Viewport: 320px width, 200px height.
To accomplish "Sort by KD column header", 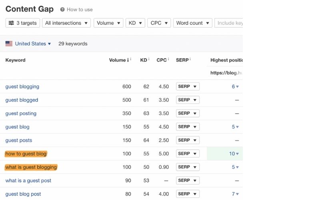I will (144, 60).
